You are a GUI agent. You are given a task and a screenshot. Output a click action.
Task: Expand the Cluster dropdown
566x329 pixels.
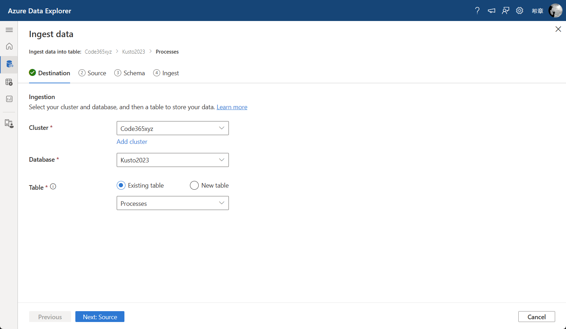tap(173, 128)
